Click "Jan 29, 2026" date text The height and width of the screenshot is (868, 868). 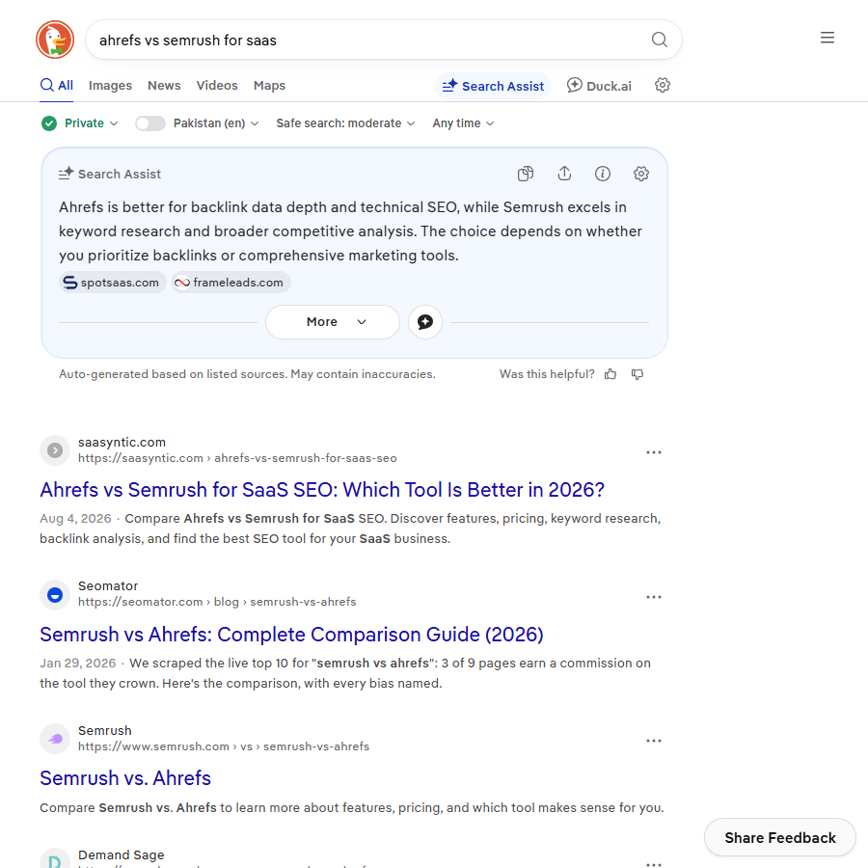coord(77,664)
